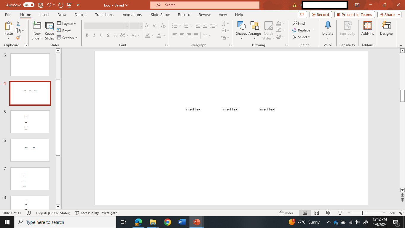This screenshot has width=405, height=228.
Task: Click the Share button
Action: point(389,15)
